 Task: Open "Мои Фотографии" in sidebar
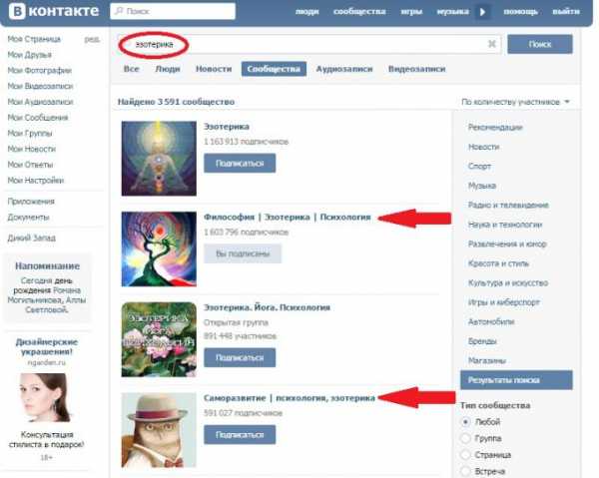click(x=40, y=71)
